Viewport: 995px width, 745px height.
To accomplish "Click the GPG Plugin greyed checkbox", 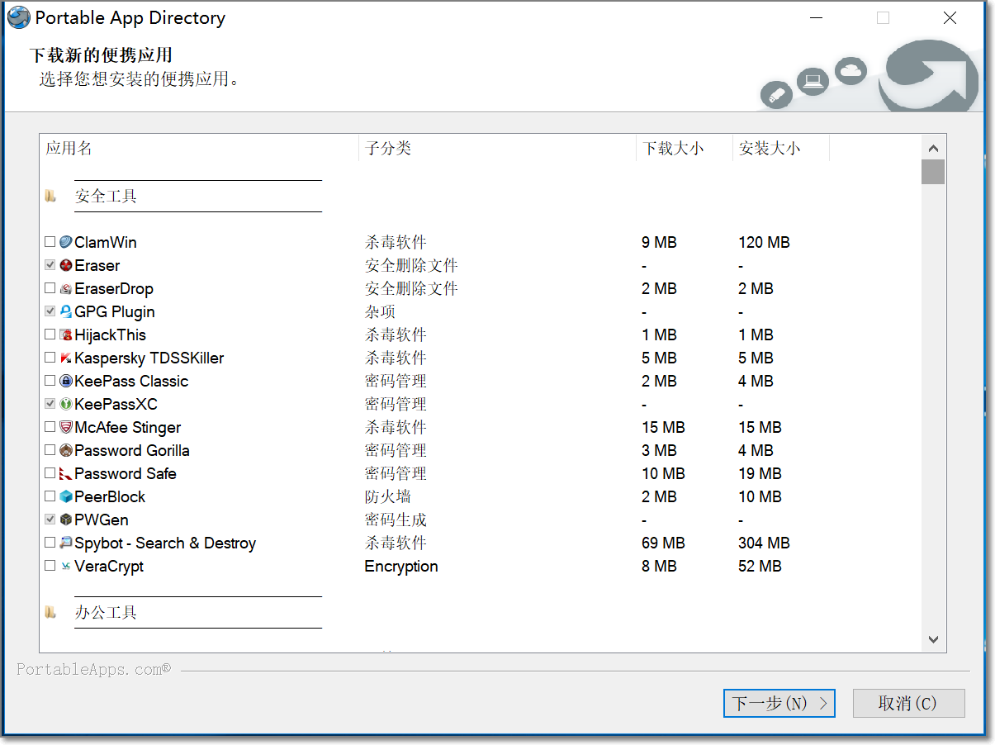I will [x=50, y=311].
